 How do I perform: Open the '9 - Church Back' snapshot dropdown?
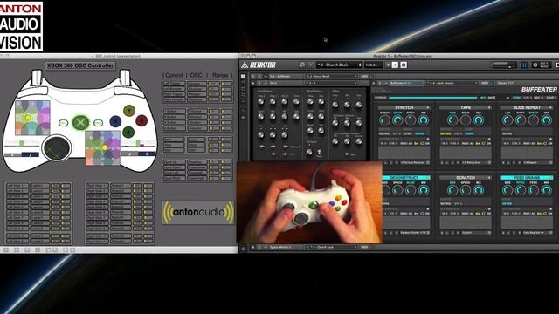339,65
